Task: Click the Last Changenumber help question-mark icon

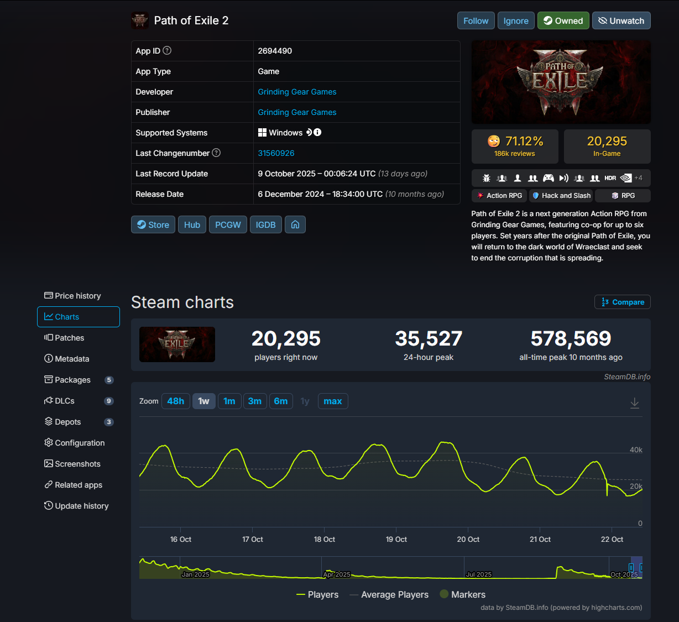Action: tap(216, 153)
